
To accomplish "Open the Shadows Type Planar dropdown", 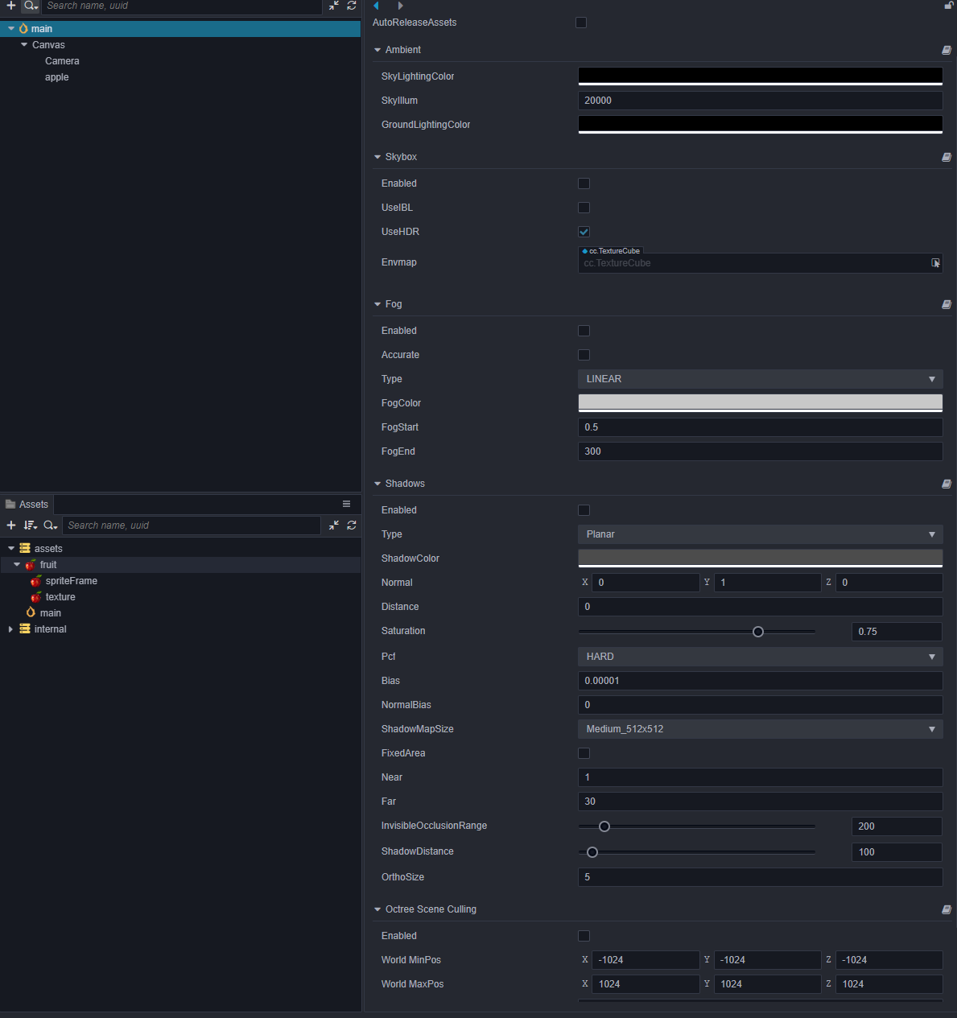I will (x=760, y=534).
